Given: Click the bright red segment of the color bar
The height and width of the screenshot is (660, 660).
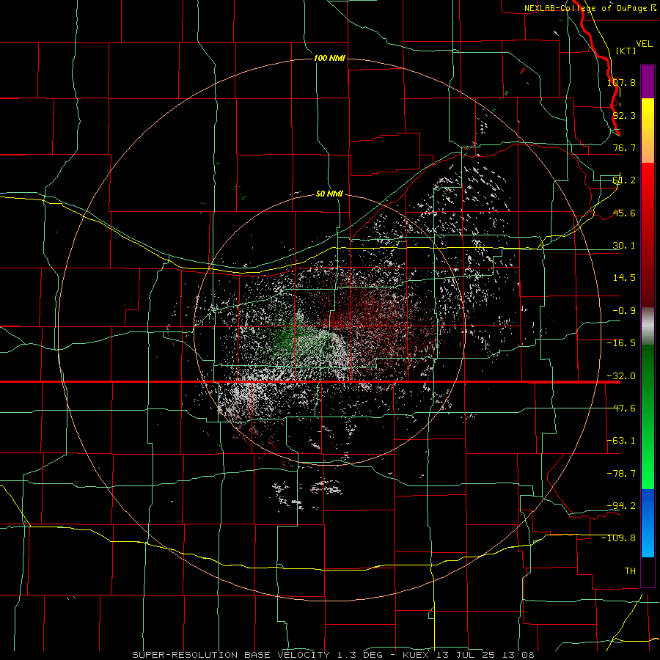Looking at the screenshot, I should coord(648,234).
